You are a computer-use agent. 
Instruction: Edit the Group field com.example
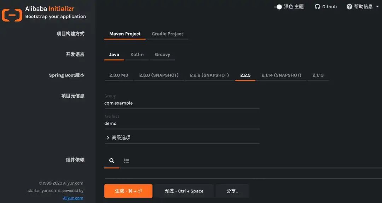(x=182, y=103)
